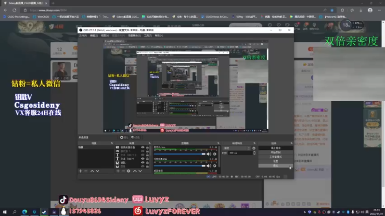Click 停止推流 stop streaming button
Screen dimensions: 385x216
[x=275, y=148]
